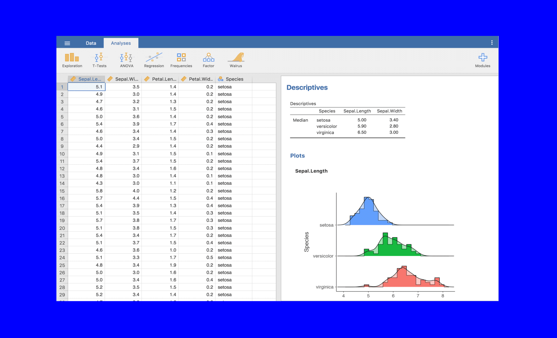Click Petal.Length cell 1.9 in row 25
557x338 pixels.
pyautogui.click(x=160, y=265)
